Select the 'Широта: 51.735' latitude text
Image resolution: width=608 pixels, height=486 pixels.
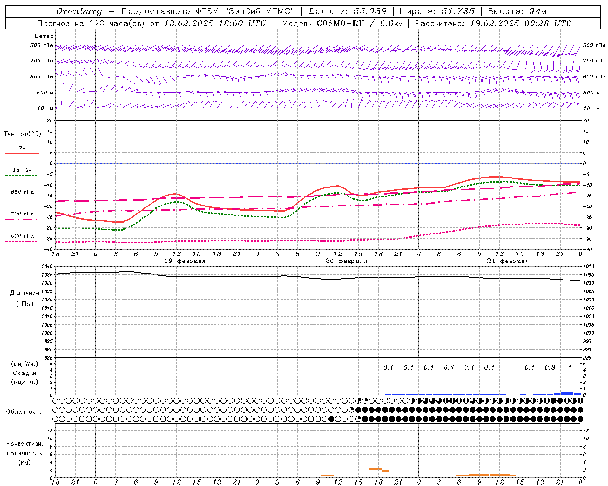437,11
